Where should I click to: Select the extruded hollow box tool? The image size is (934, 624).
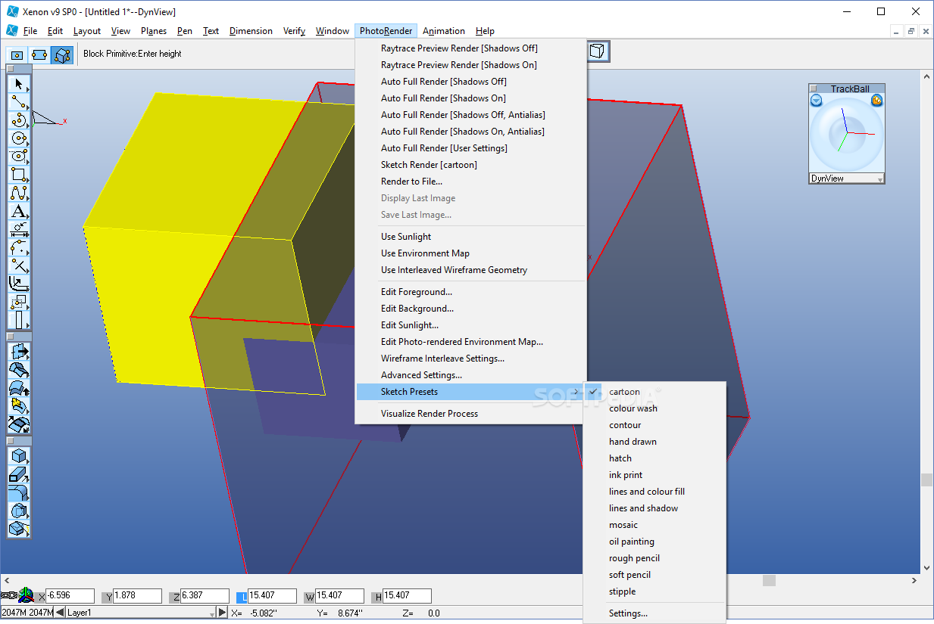[19, 474]
